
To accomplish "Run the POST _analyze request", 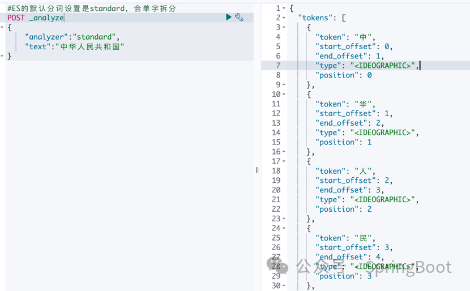I will (x=228, y=17).
